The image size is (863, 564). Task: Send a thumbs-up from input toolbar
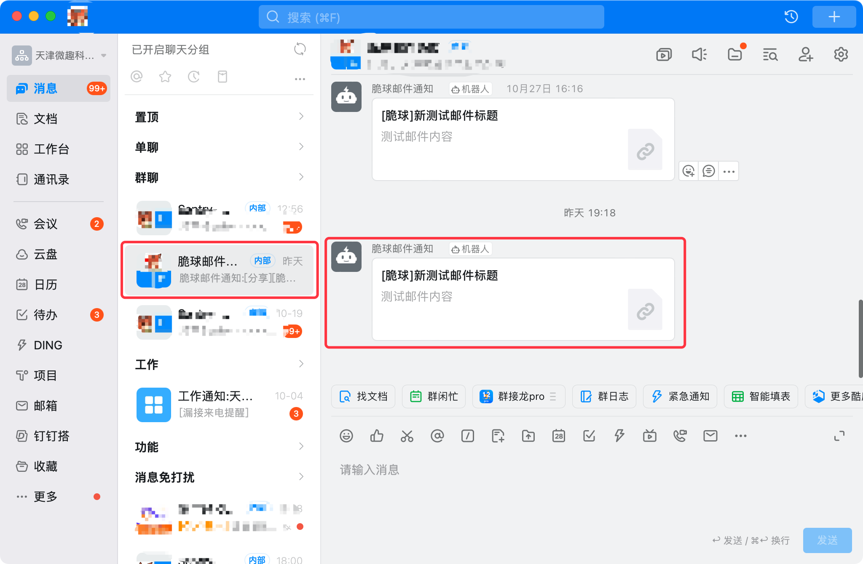pos(377,436)
